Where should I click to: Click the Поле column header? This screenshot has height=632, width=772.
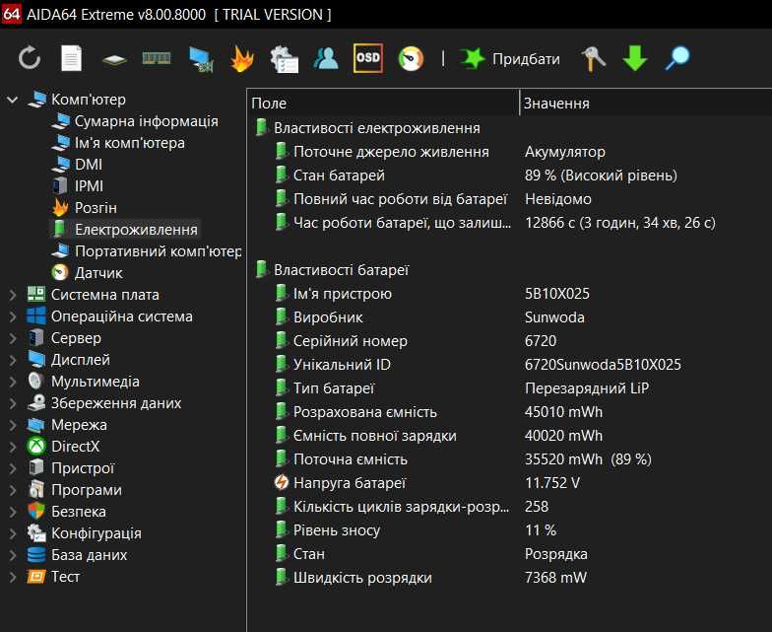383,104
